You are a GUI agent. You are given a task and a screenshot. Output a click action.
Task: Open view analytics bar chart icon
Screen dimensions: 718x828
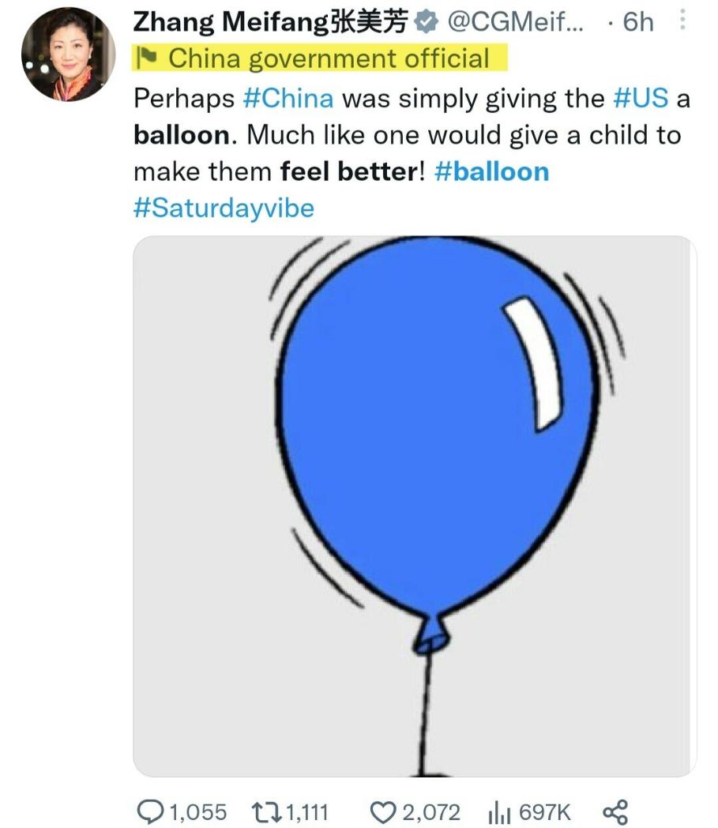point(500,812)
